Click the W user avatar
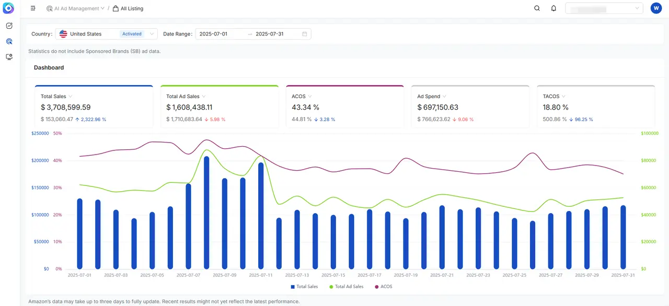This screenshot has width=669, height=306. [x=656, y=8]
